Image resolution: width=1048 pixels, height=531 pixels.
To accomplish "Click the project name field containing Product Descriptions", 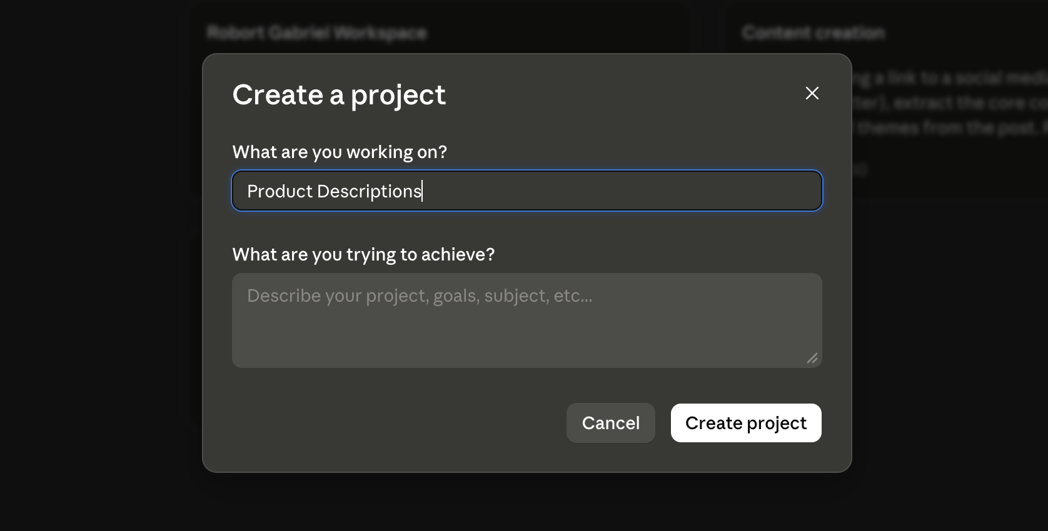I will tap(527, 191).
